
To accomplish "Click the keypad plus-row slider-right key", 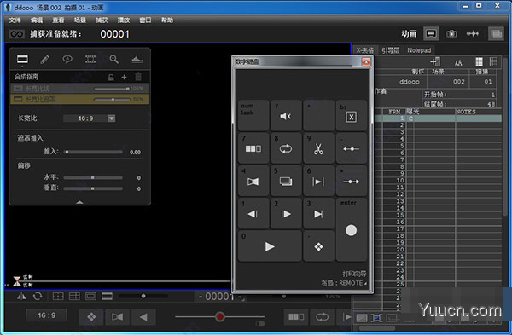I will (352, 181).
